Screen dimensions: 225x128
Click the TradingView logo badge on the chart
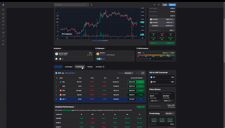[x=67, y=34]
